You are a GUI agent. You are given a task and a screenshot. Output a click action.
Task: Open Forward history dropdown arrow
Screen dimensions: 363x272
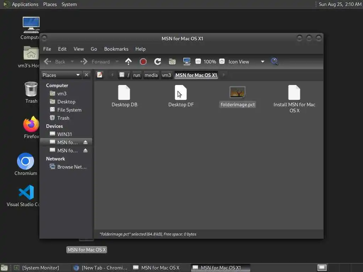coord(117,62)
